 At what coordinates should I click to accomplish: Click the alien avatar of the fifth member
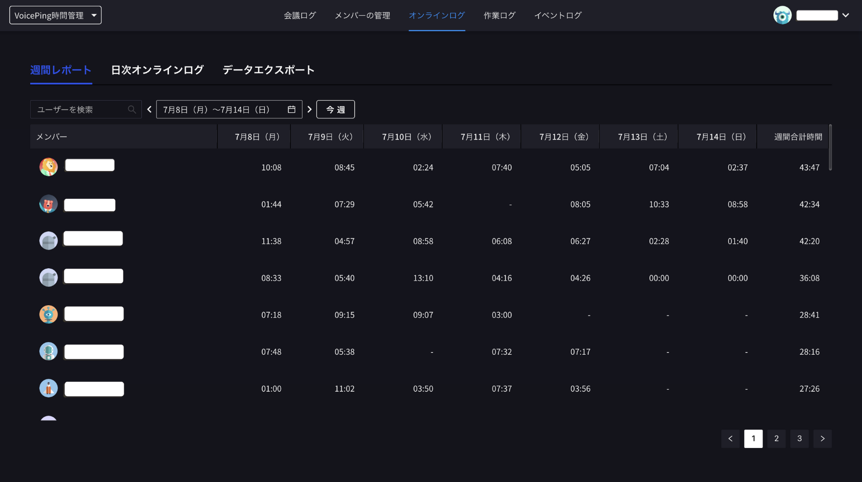click(x=48, y=314)
